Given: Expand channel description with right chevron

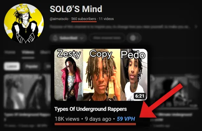Looking at the screenshot, I should 196,27.
